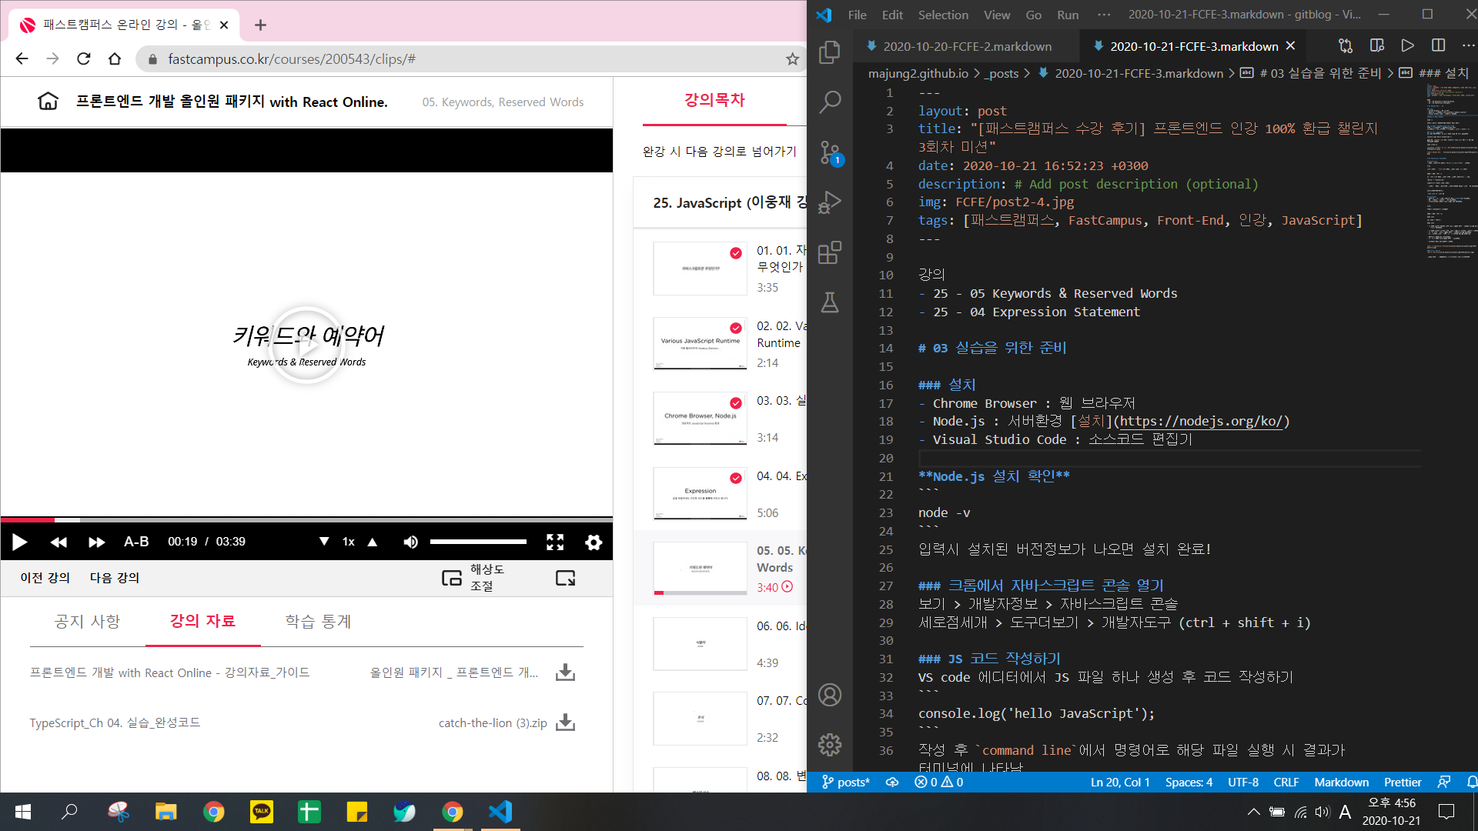The height and width of the screenshot is (831, 1478).
Task: Open markdown preview to the side
Action: [x=1377, y=46]
